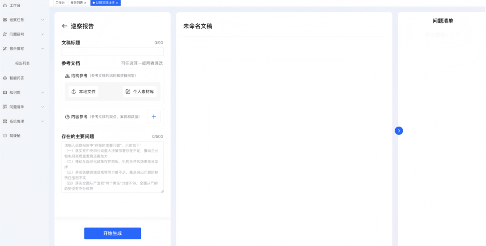The width and height of the screenshot is (486, 246).
Task: Close the 报告列表 tab
Action: (85, 3)
